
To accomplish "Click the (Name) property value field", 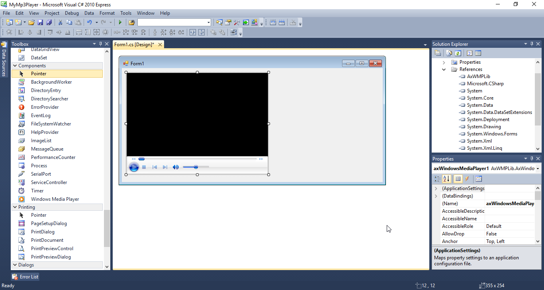I will tap(510, 204).
